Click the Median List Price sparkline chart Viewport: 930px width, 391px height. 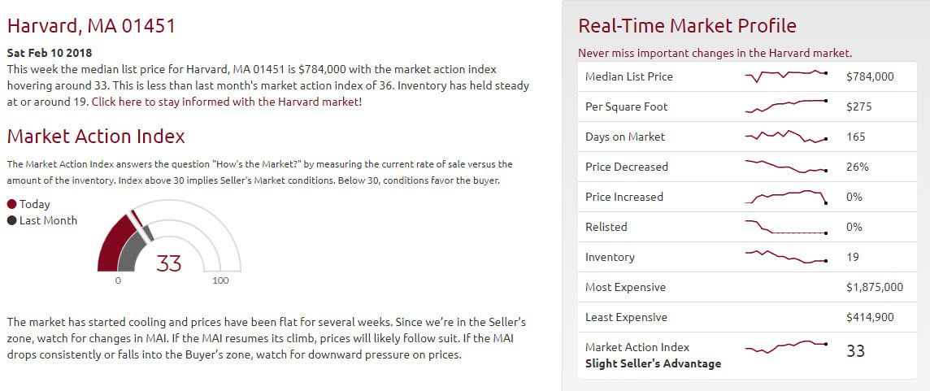[x=786, y=76]
